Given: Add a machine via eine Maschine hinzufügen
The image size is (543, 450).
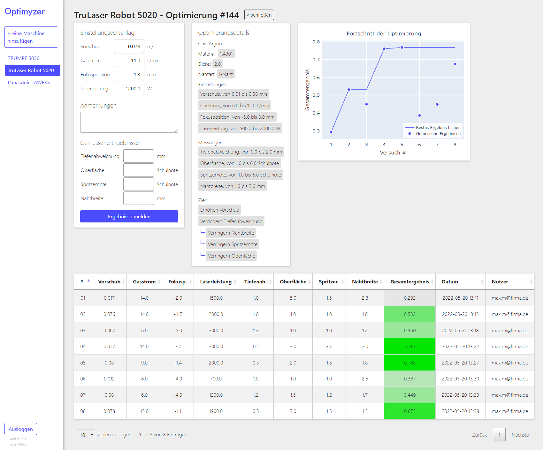Looking at the screenshot, I should pos(31,37).
